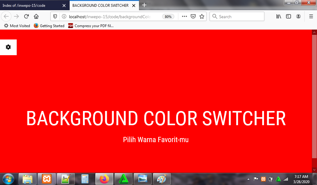The image size is (317, 185).
Task: Reload the current page
Action: coord(26,17)
